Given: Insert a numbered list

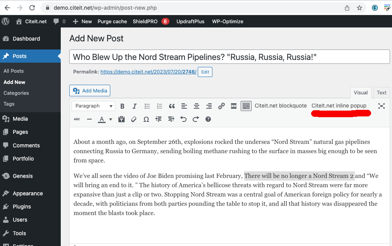Looking at the screenshot, I should click(x=159, y=106).
